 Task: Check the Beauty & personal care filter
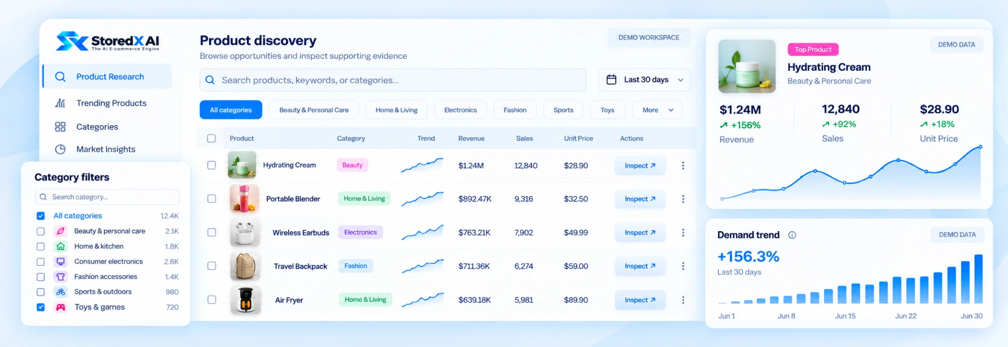point(41,231)
